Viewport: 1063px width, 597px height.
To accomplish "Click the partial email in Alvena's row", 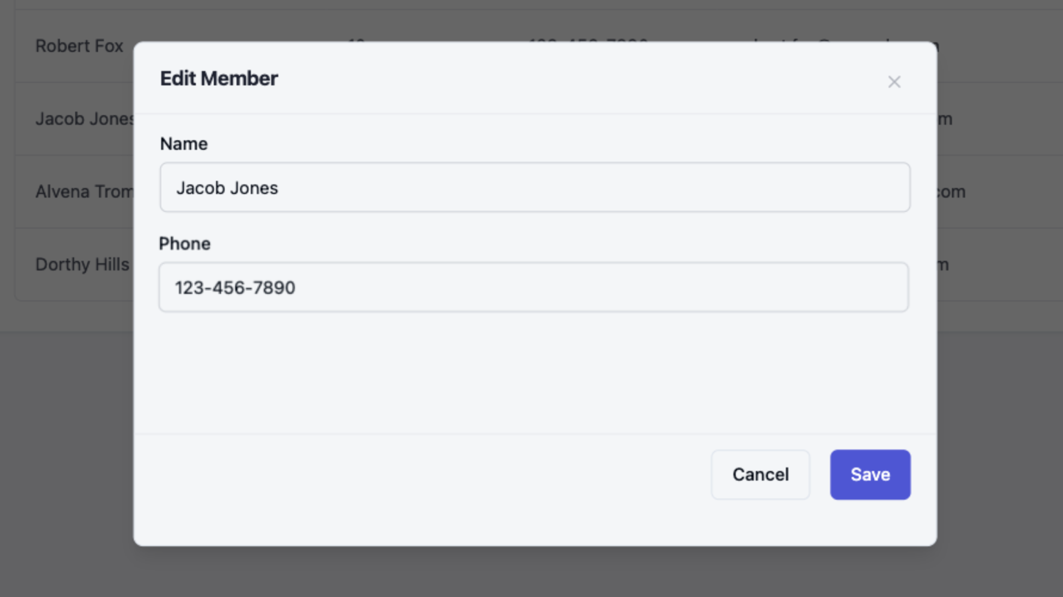I will click(x=951, y=192).
